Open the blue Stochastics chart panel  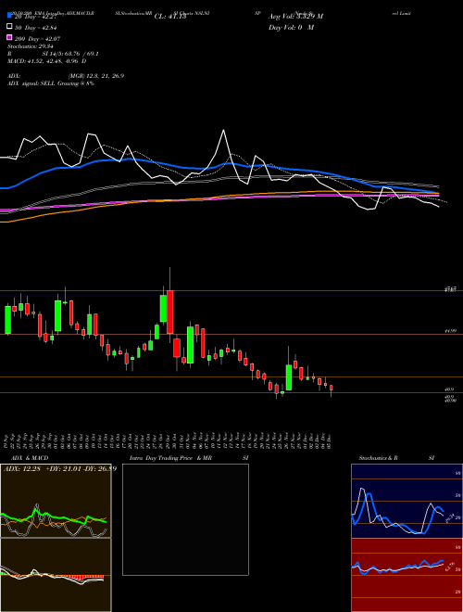tap(407, 501)
